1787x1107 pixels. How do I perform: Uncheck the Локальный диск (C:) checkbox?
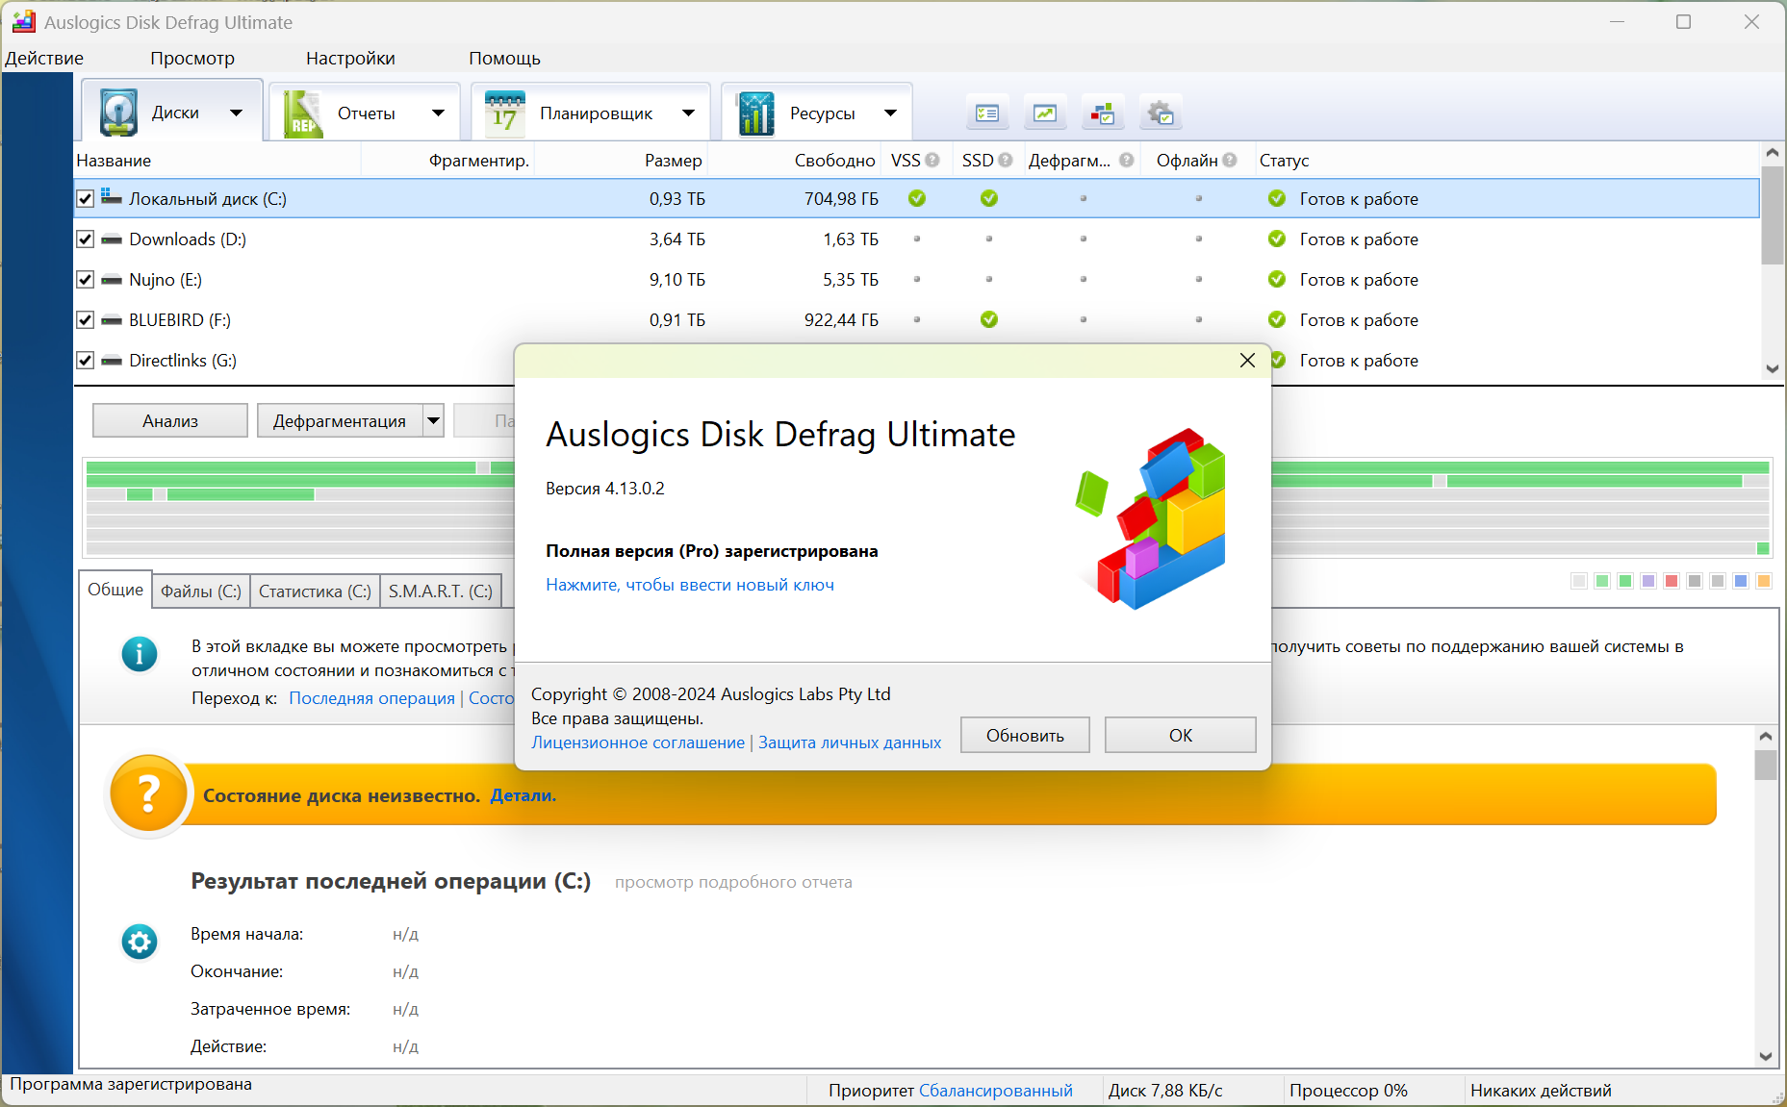coord(86,199)
